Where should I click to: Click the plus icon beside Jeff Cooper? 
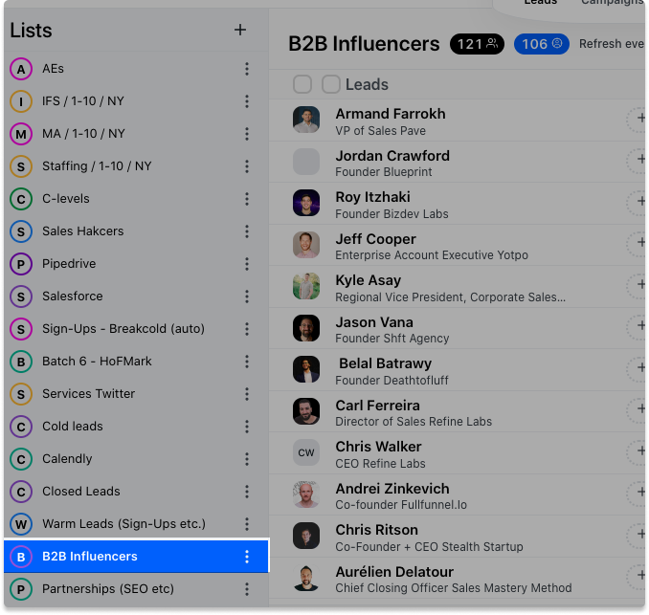639,242
